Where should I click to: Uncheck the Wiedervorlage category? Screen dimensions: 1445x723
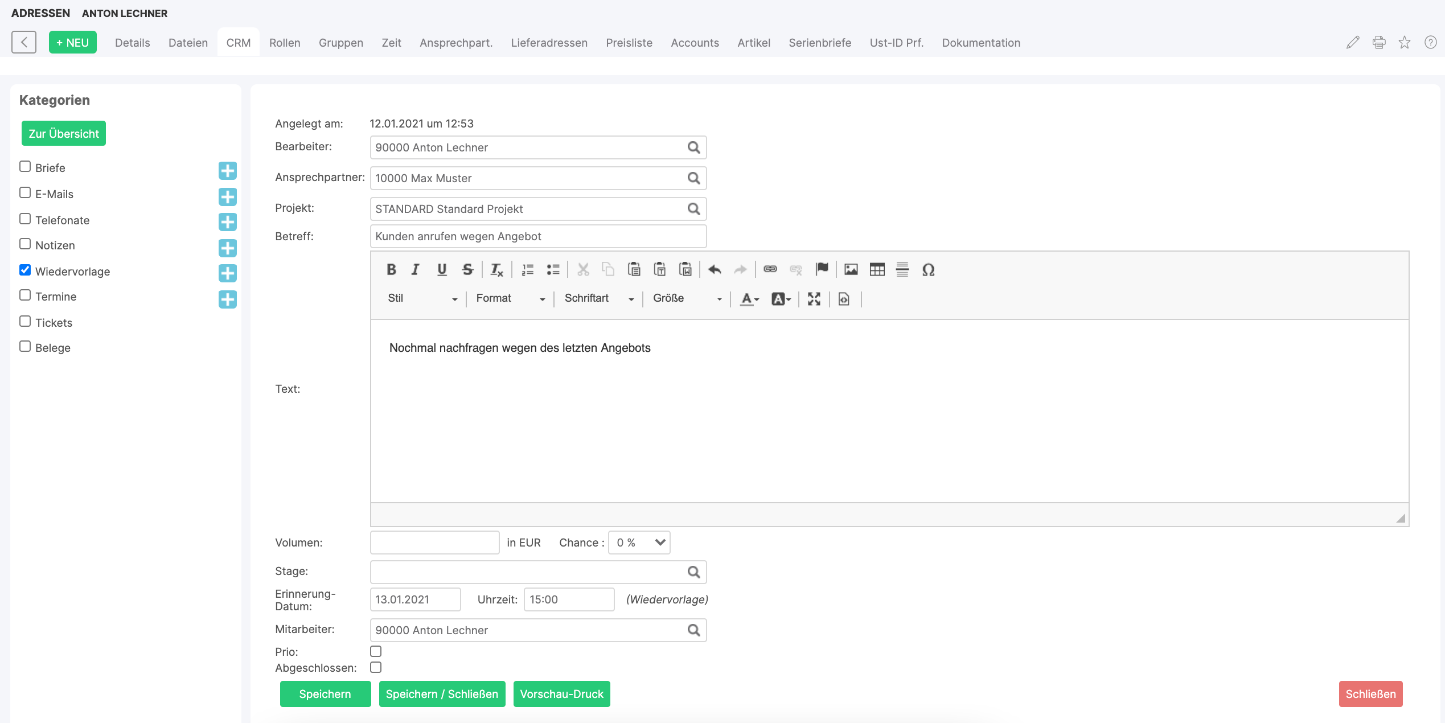point(25,270)
